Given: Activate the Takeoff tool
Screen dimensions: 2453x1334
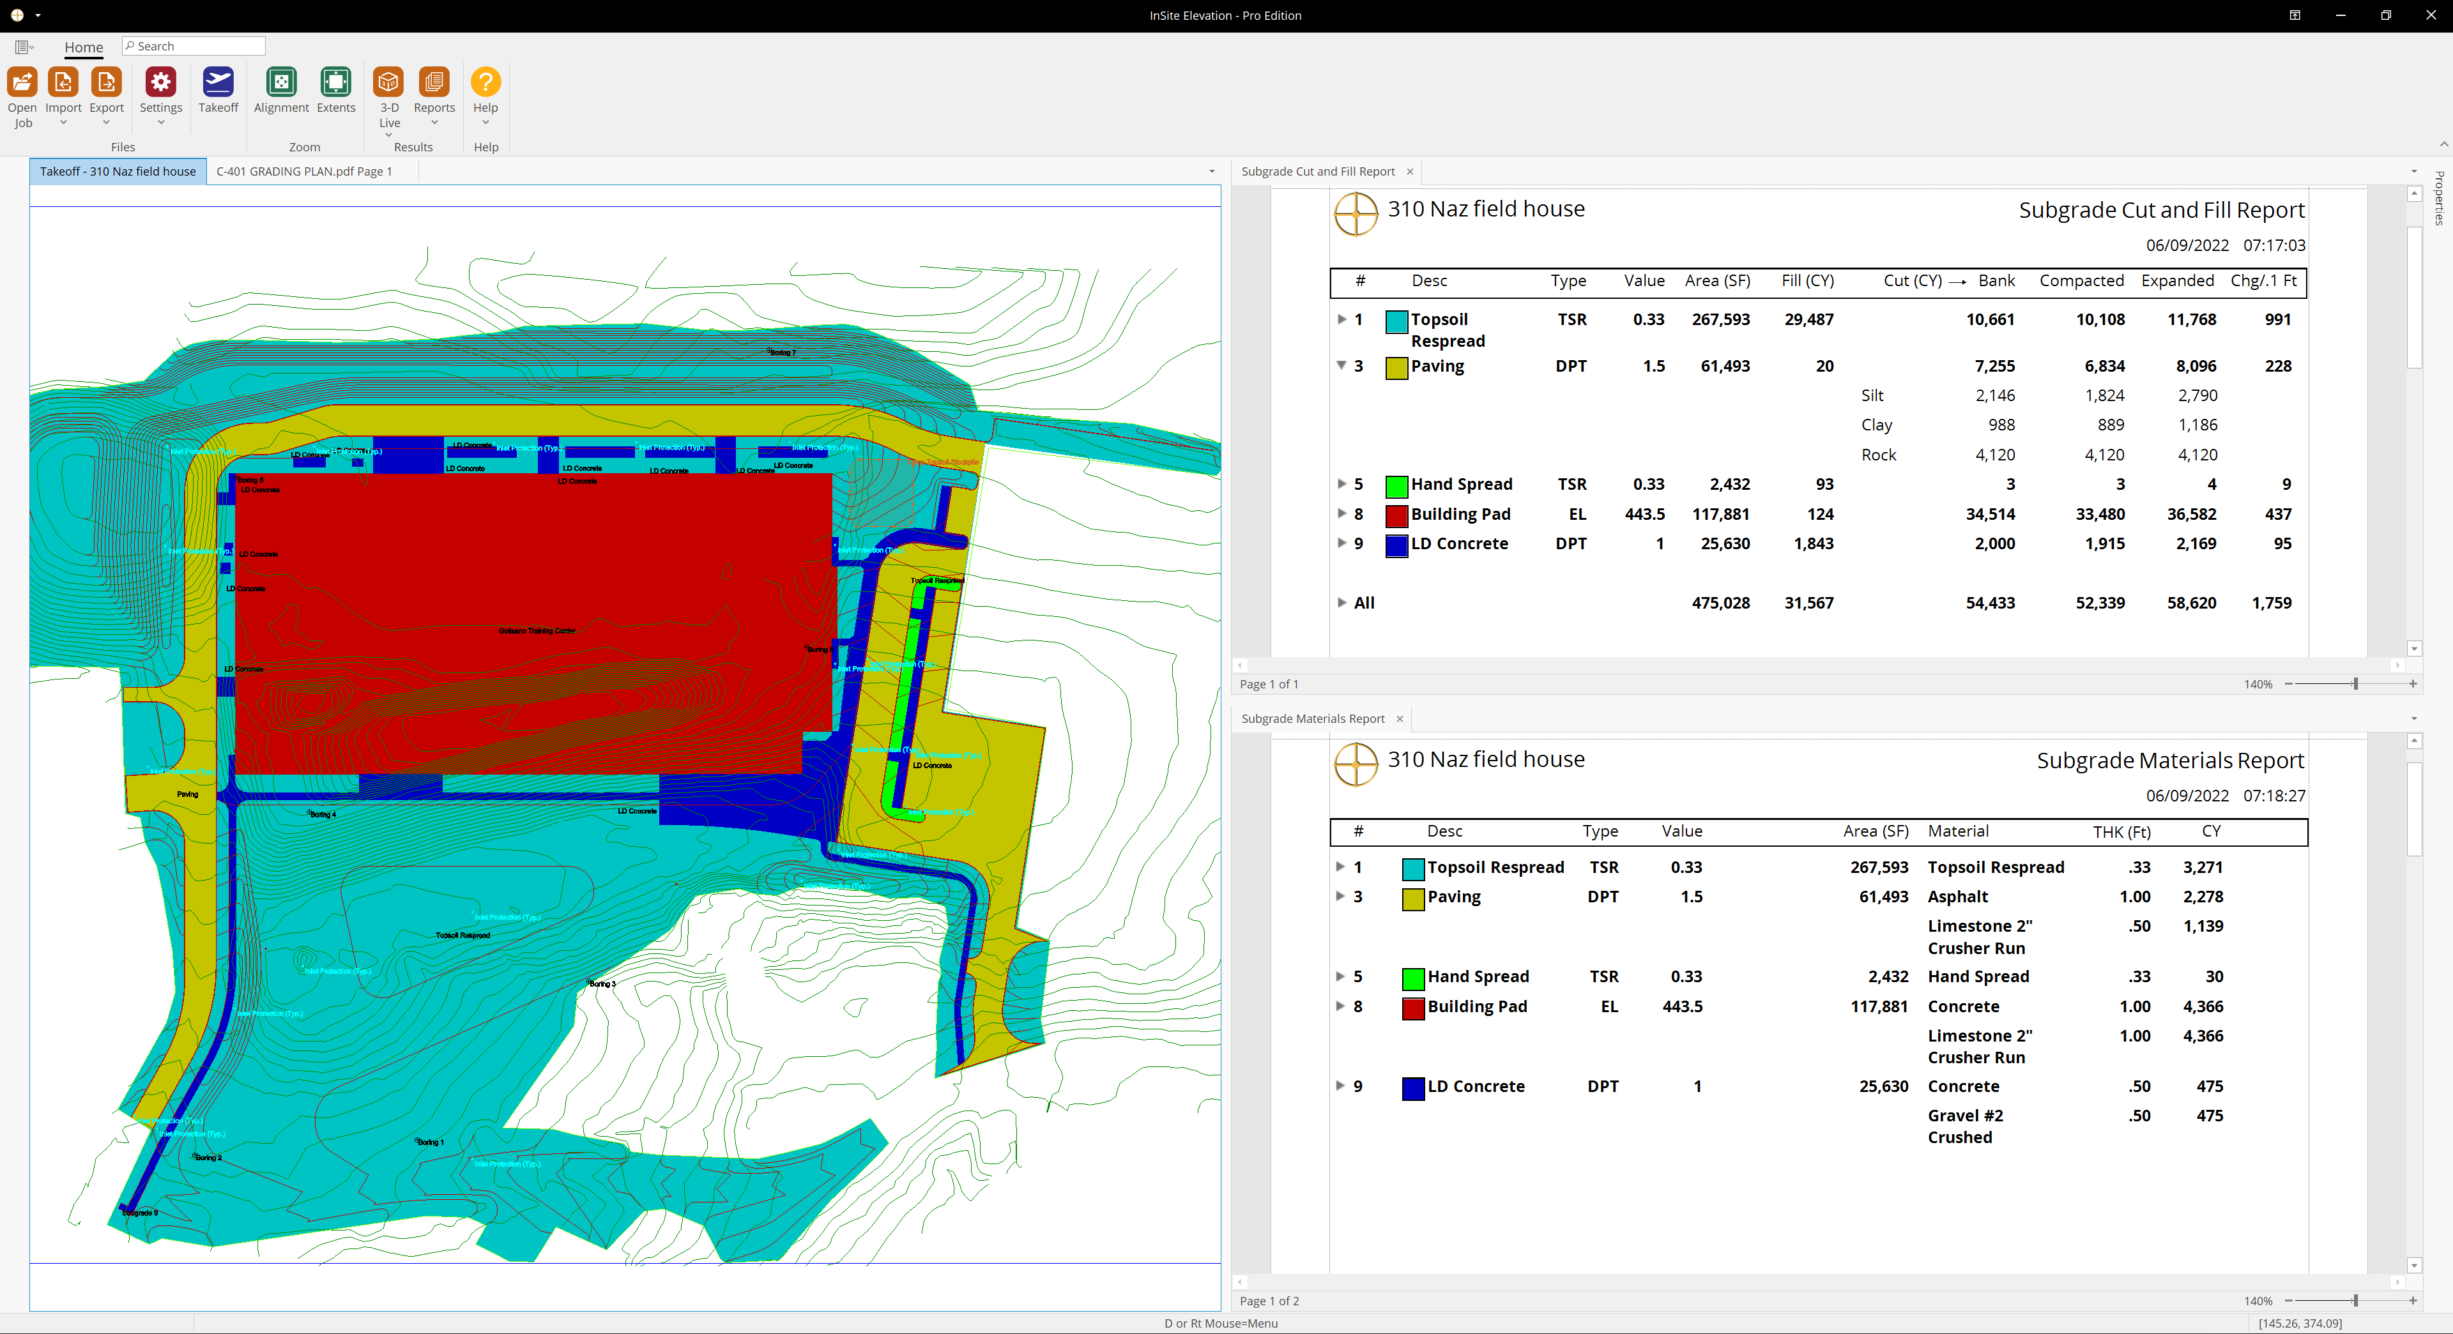Looking at the screenshot, I should coord(218,91).
